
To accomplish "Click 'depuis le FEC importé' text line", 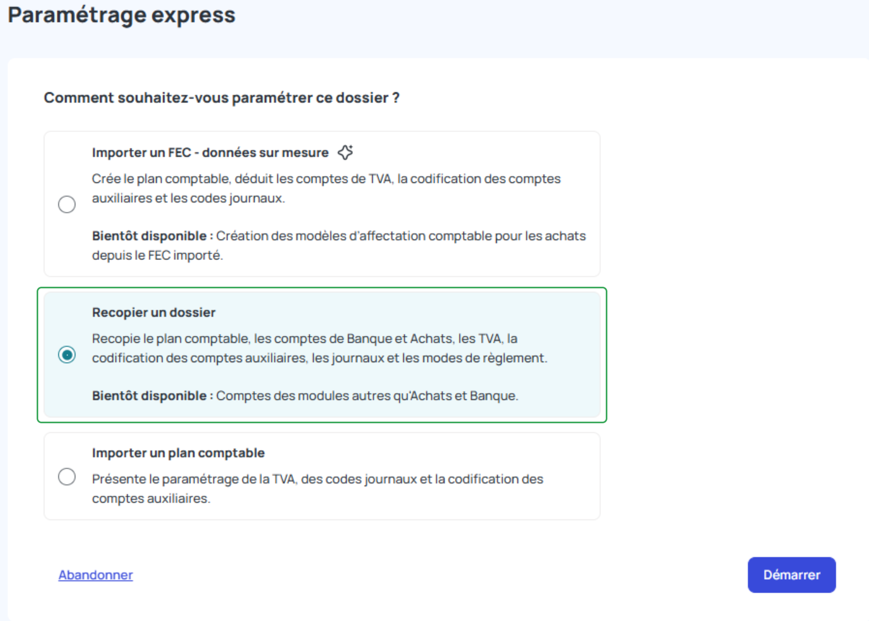I will point(157,255).
